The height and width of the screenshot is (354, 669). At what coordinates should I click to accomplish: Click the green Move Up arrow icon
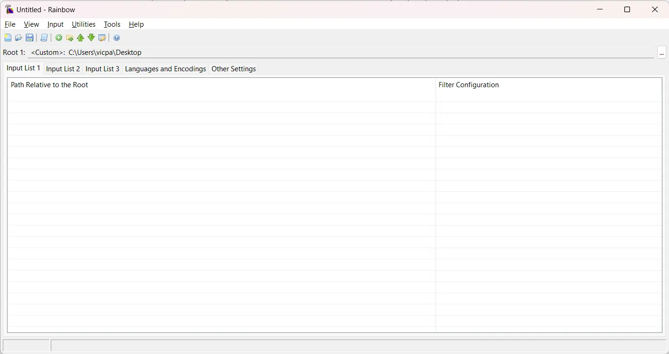(80, 38)
